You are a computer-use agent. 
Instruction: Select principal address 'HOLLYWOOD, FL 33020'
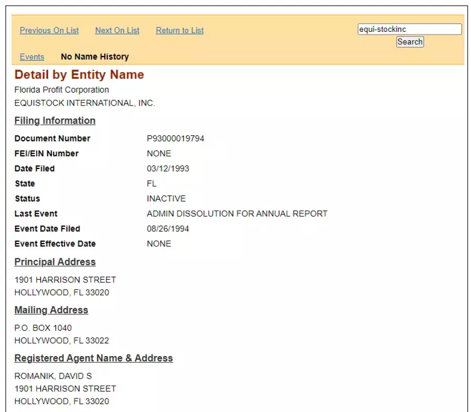pos(62,292)
